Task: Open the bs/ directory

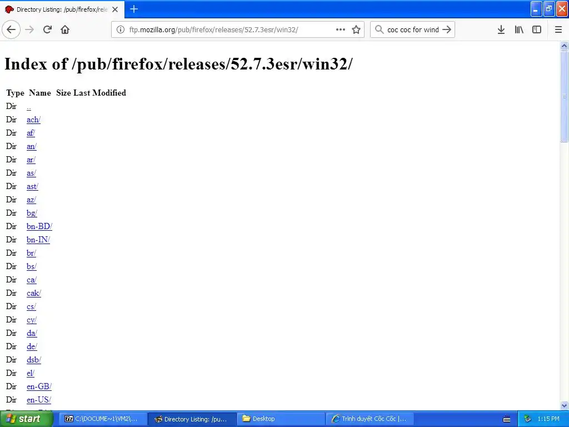Action: pyautogui.click(x=32, y=266)
